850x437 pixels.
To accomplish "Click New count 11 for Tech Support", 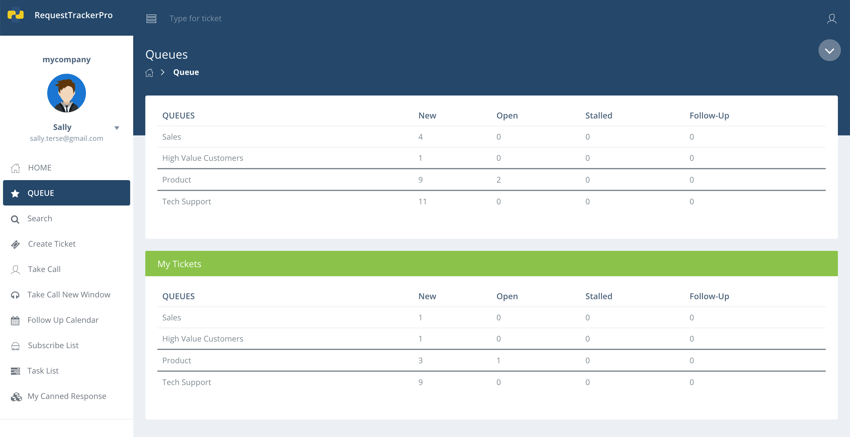I will click(422, 202).
